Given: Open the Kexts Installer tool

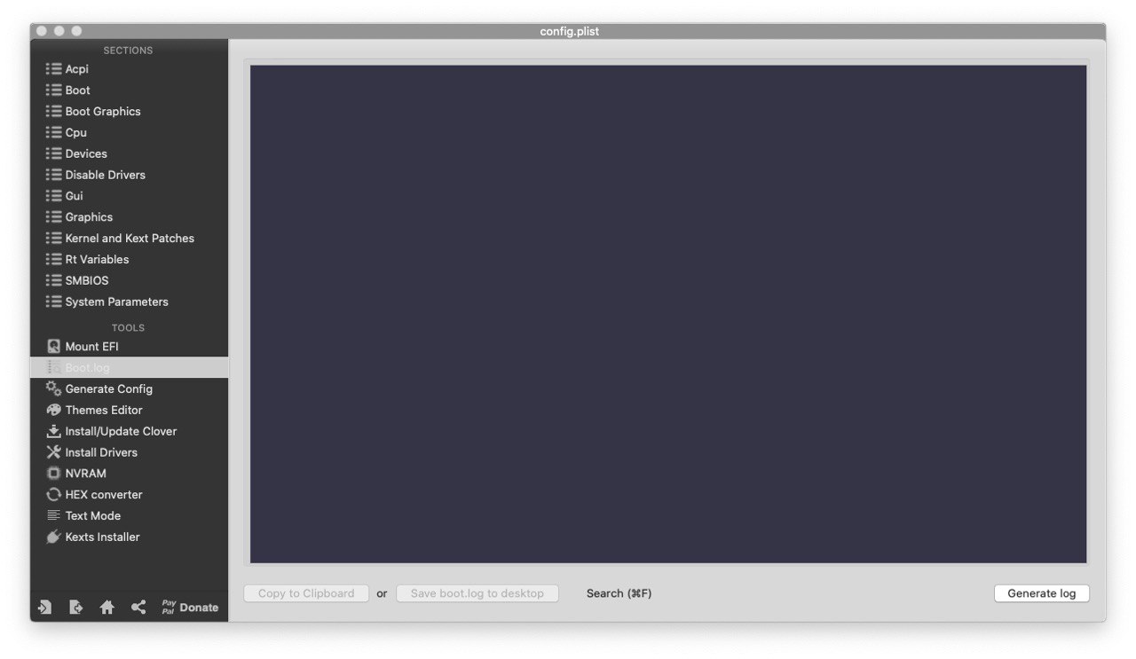Looking at the screenshot, I should click(129, 537).
